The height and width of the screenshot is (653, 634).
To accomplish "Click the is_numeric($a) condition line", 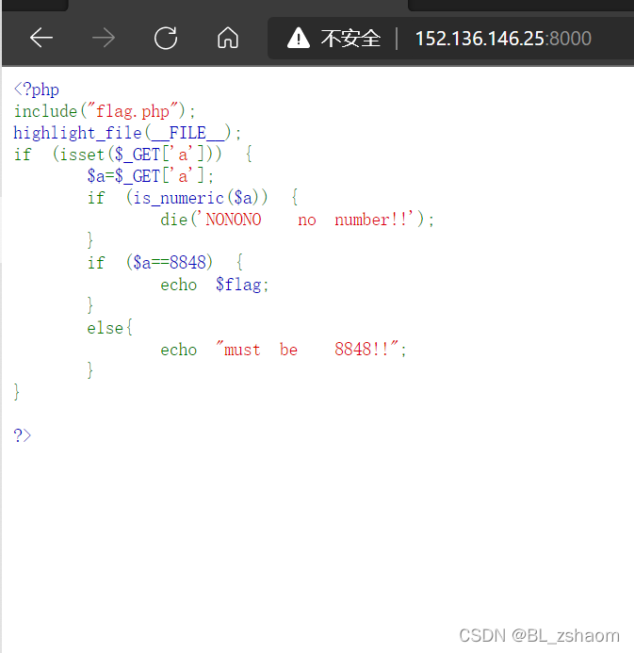I will click(x=192, y=198).
